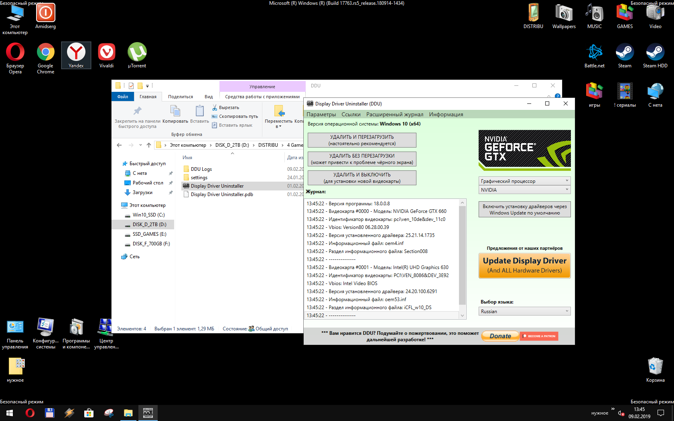Open the notification center on the taskbar

click(661, 413)
